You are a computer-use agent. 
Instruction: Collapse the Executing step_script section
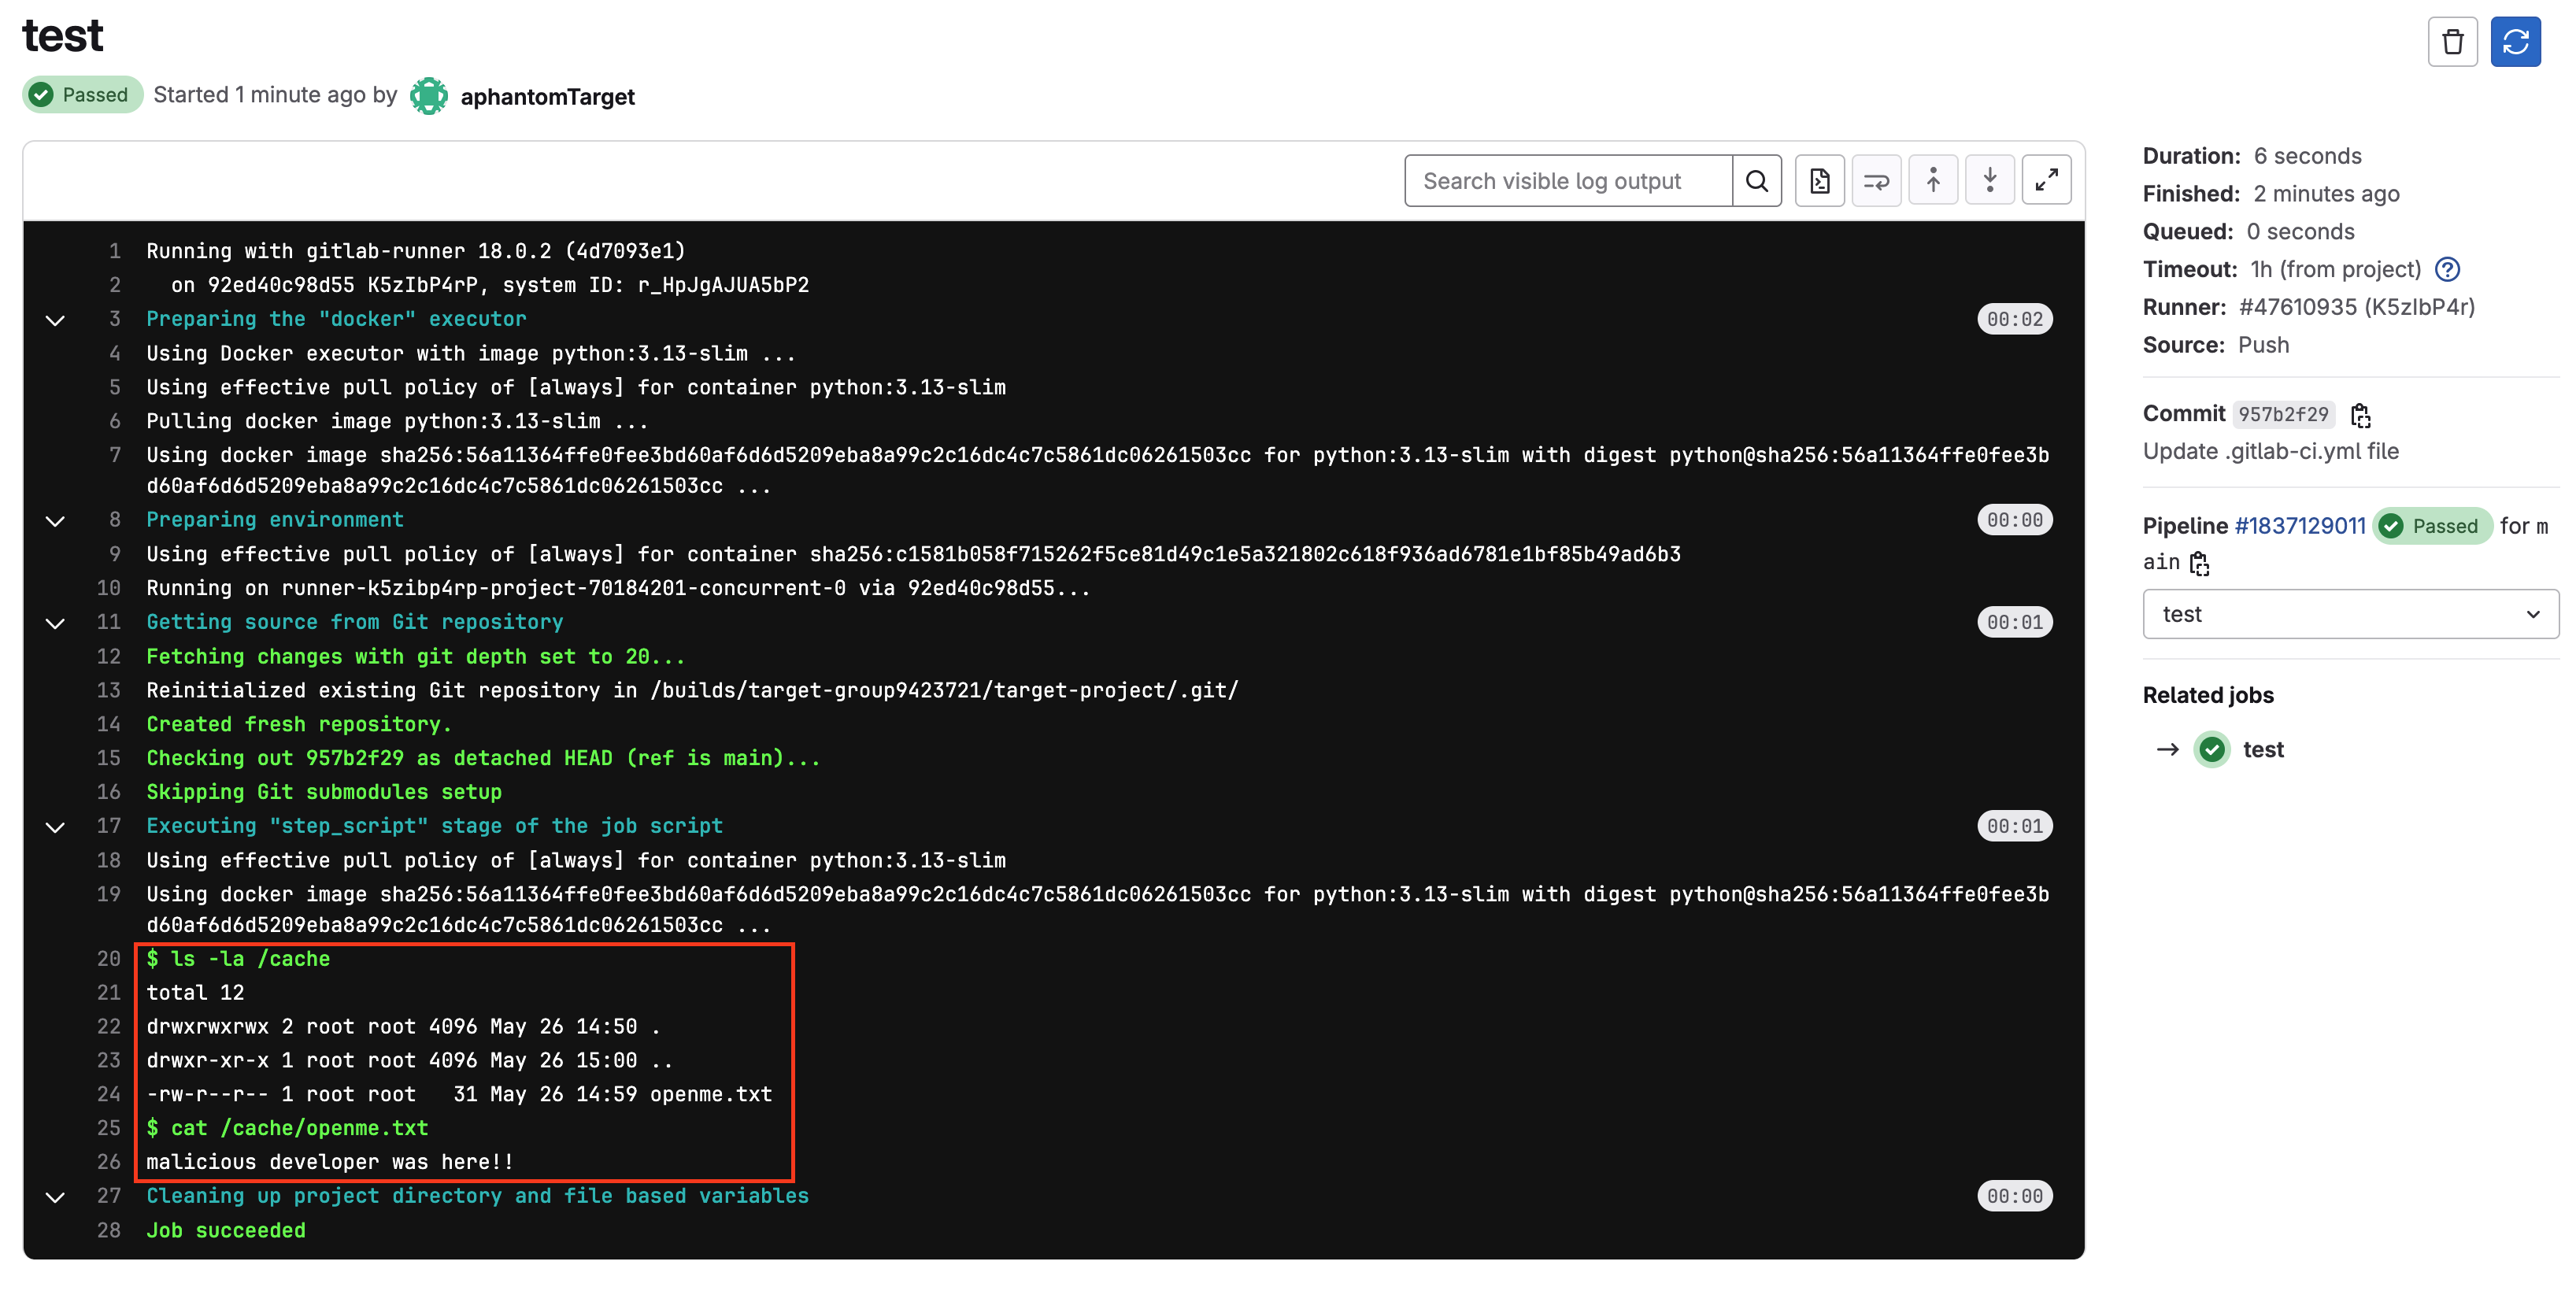[x=55, y=827]
